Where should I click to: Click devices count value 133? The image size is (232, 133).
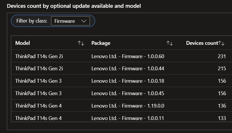tap(222, 118)
